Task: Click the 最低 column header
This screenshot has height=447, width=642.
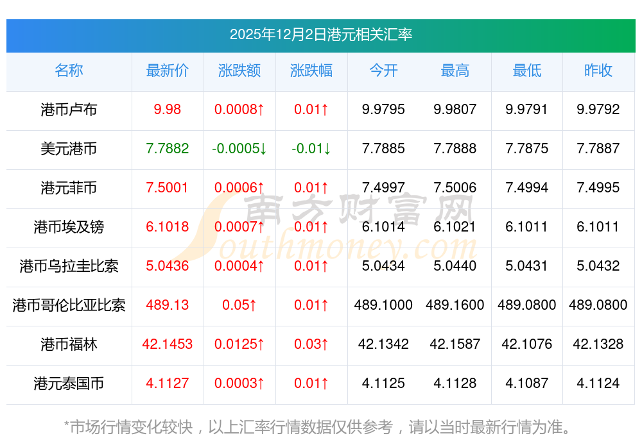Action: click(526, 71)
